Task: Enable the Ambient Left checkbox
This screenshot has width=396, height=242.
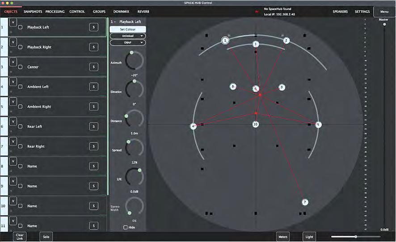Action: pos(20,87)
